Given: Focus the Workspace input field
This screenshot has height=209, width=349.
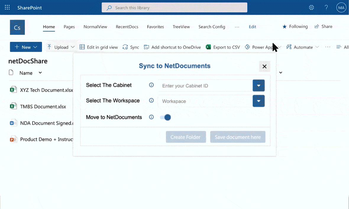Looking at the screenshot, I should [x=206, y=101].
